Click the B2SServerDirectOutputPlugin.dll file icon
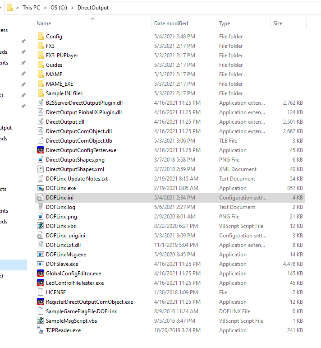The width and height of the screenshot is (321, 348). pos(41,103)
